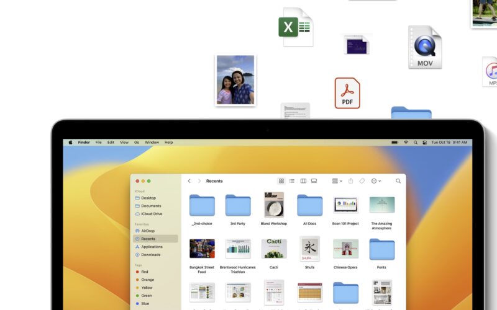Select Applications in the Finder sidebar
Viewport: 497px width, 310px height.
tap(152, 247)
